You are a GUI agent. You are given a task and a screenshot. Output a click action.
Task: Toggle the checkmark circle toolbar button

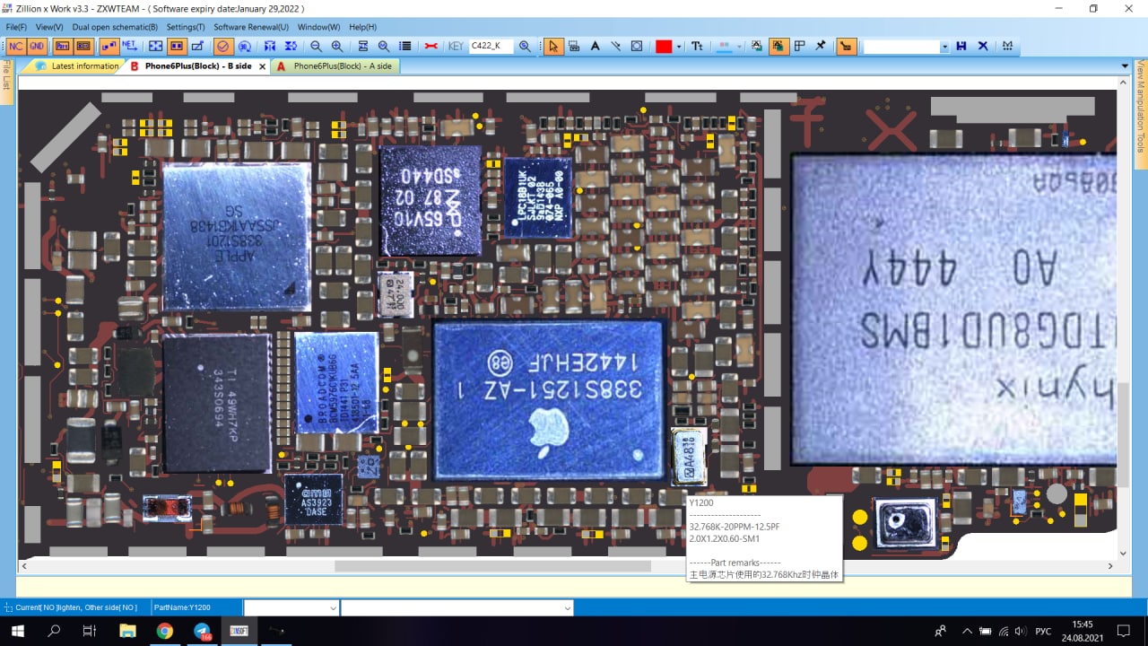[223, 46]
